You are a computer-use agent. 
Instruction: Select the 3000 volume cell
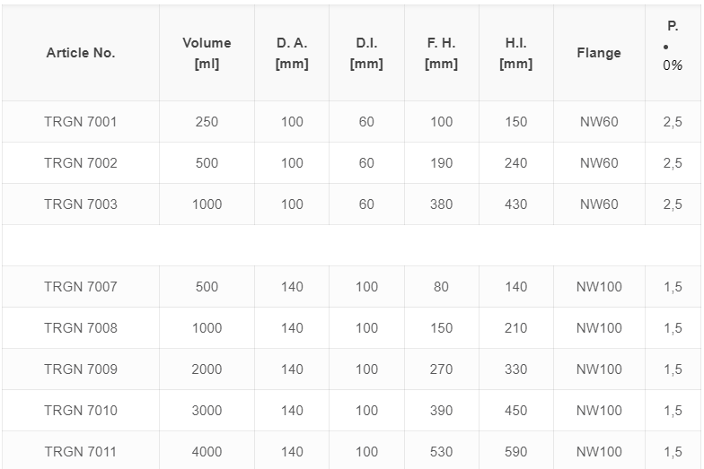[x=207, y=411]
